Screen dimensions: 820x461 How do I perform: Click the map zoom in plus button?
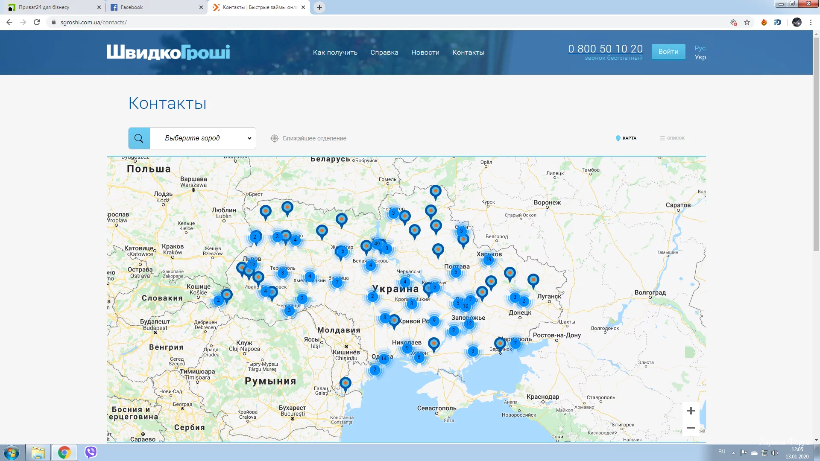[691, 411]
